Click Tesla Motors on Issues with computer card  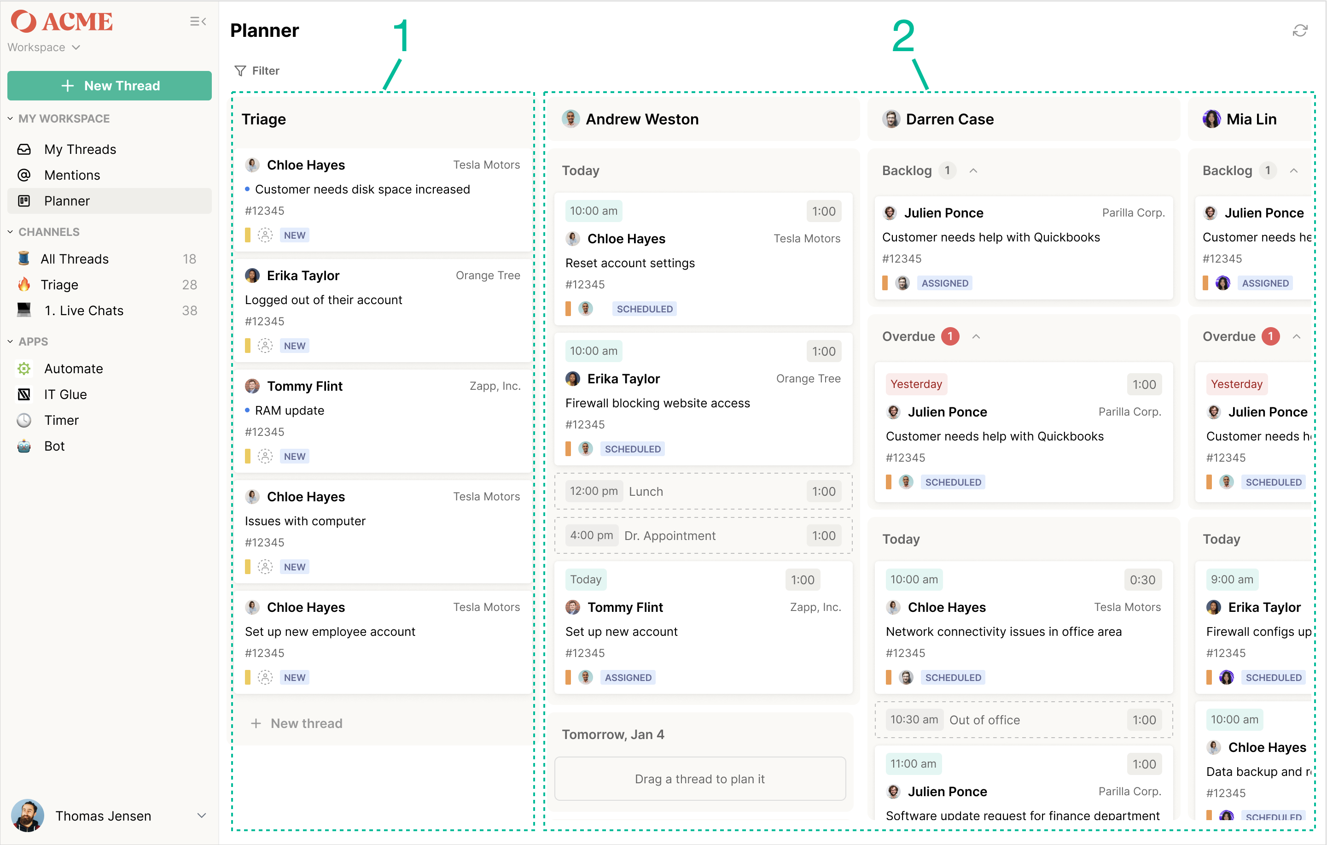point(487,496)
